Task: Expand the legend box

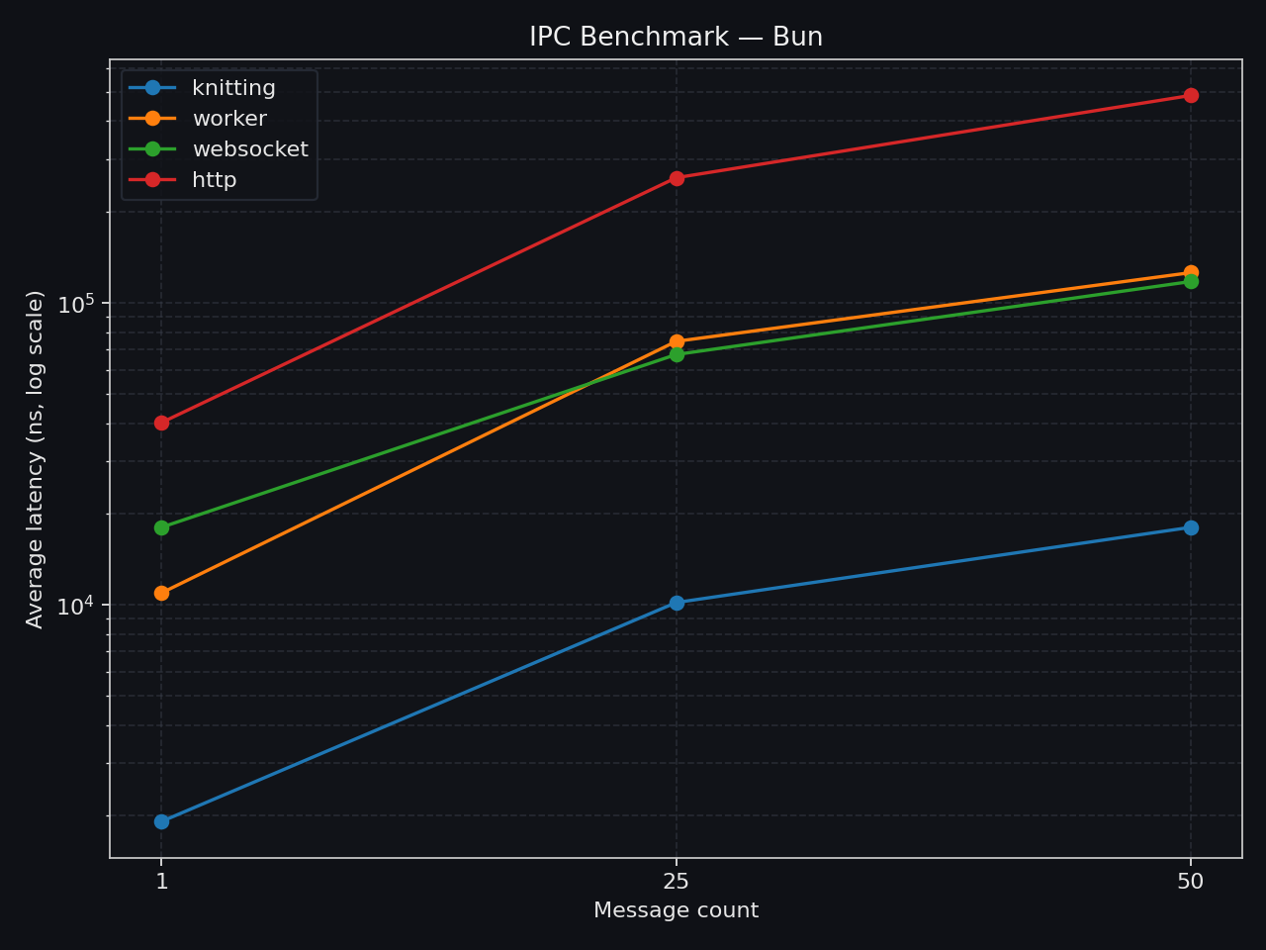Action: click(219, 134)
